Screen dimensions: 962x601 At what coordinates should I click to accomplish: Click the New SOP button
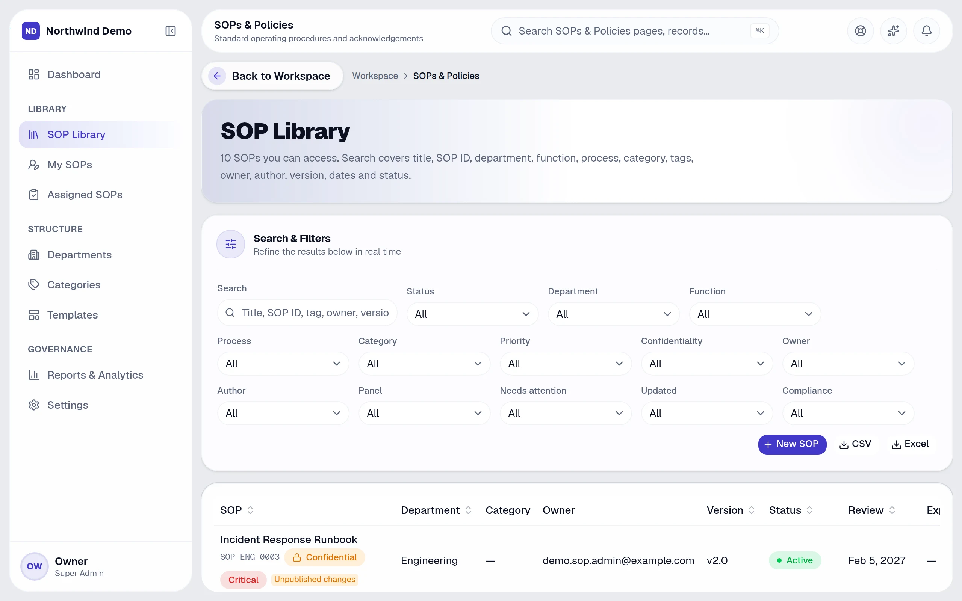(x=792, y=444)
